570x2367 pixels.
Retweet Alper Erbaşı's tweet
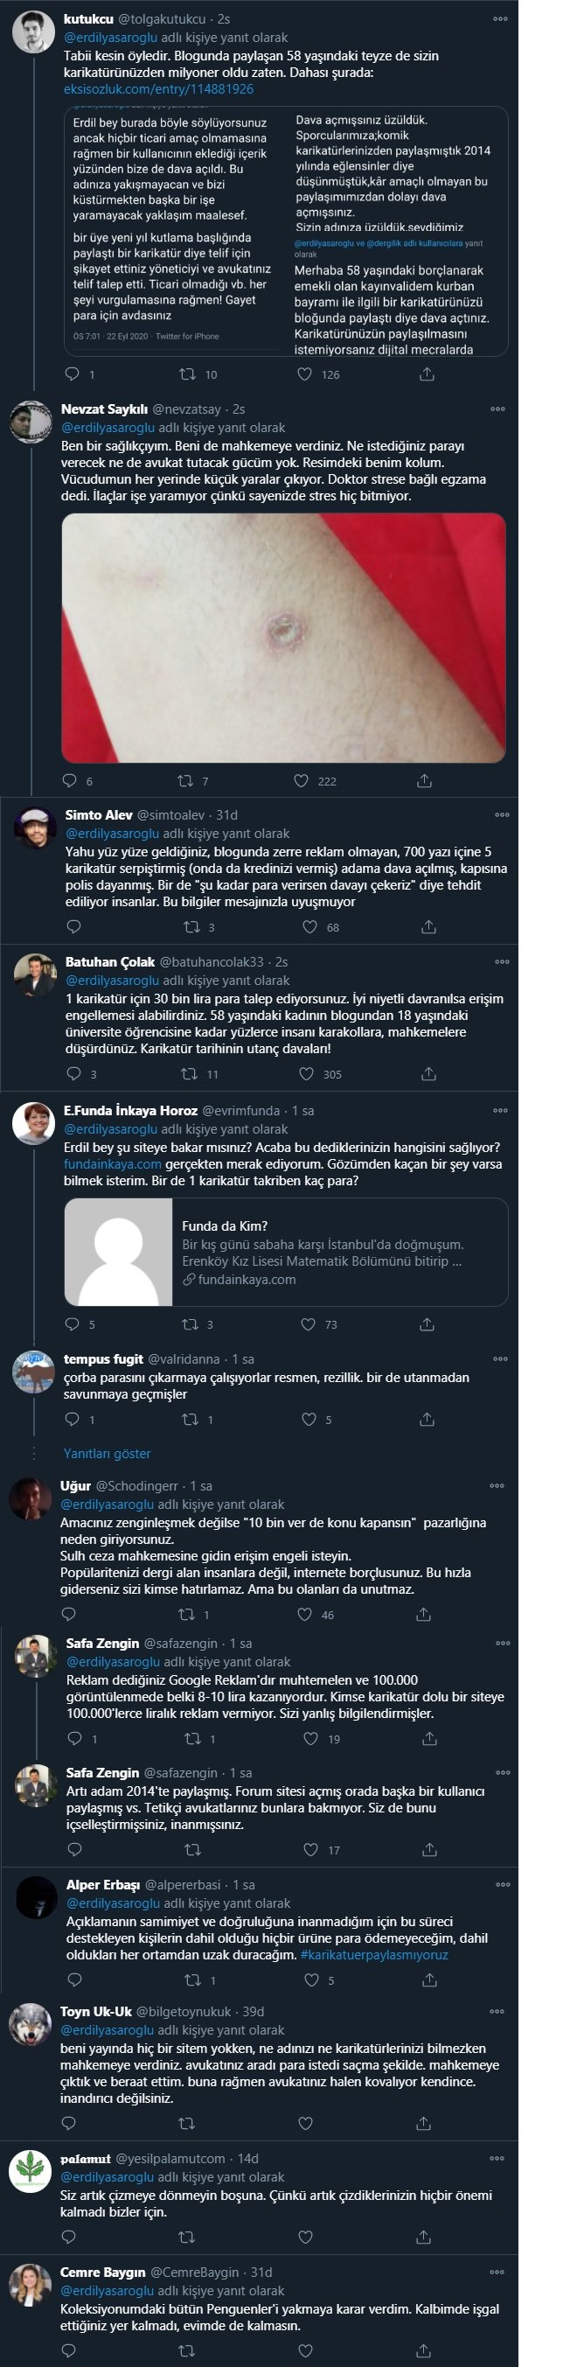pyautogui.click(x=192, y=1979)
